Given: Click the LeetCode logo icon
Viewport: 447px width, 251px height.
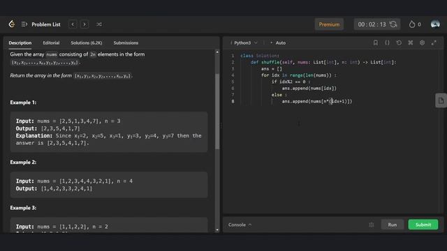Looking at the screenshot, I should tap(12, 24).
